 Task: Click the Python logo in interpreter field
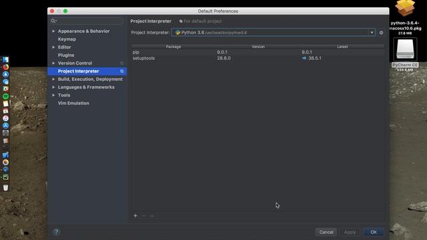click(x=178, y=33)
